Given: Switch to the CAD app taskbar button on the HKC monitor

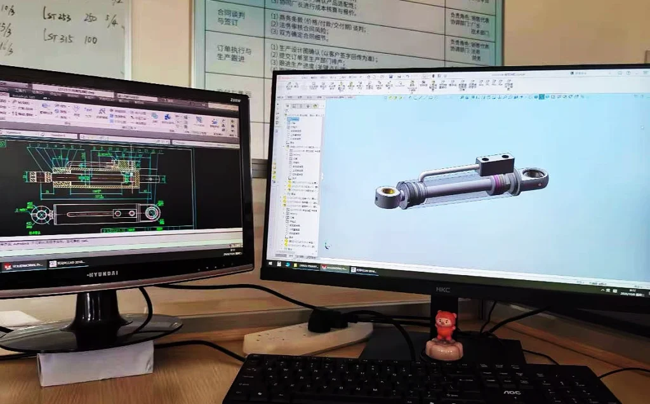Looking at the screenshot, I should click(x=364, y=271).
